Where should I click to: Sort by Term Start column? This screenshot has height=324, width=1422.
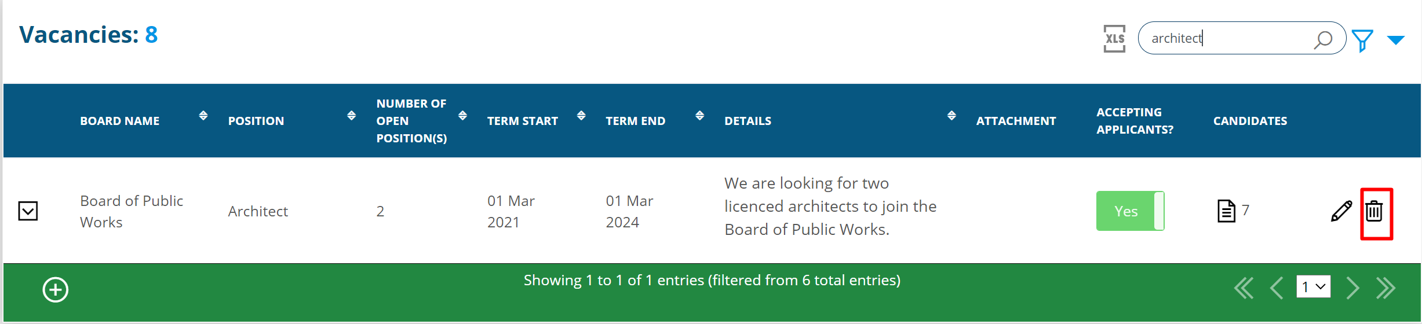click(581, 116)
